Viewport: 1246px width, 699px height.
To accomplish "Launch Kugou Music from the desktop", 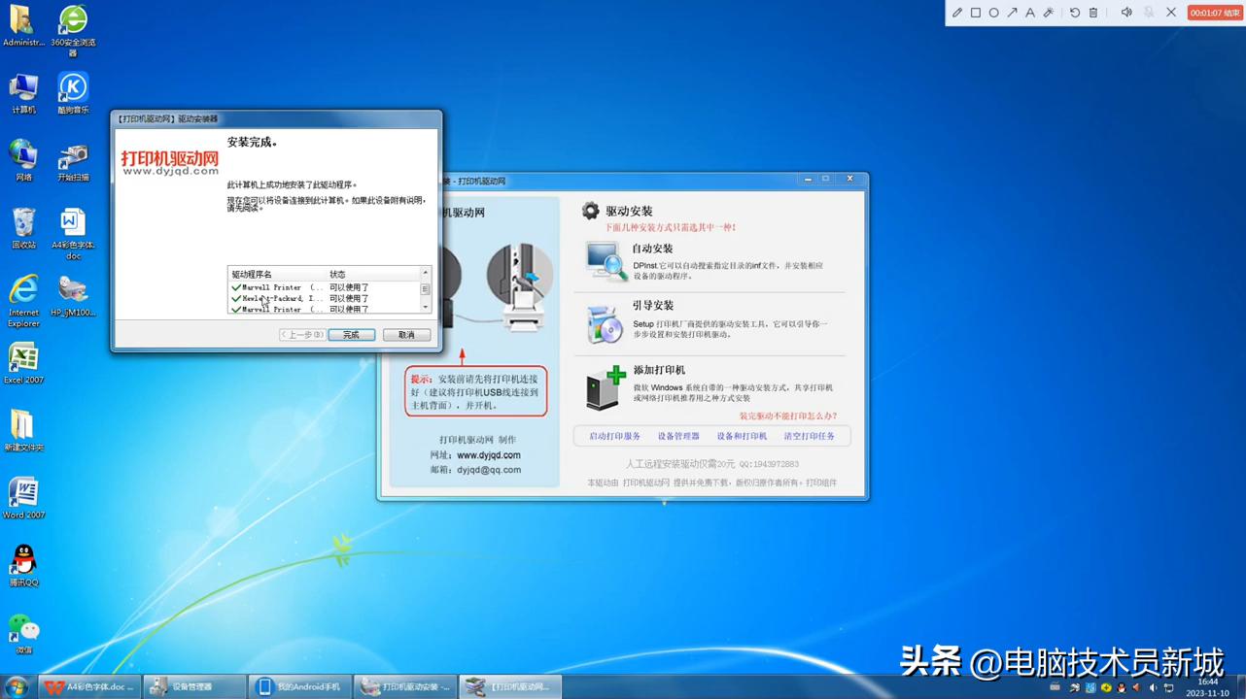I will coord(73,93).
